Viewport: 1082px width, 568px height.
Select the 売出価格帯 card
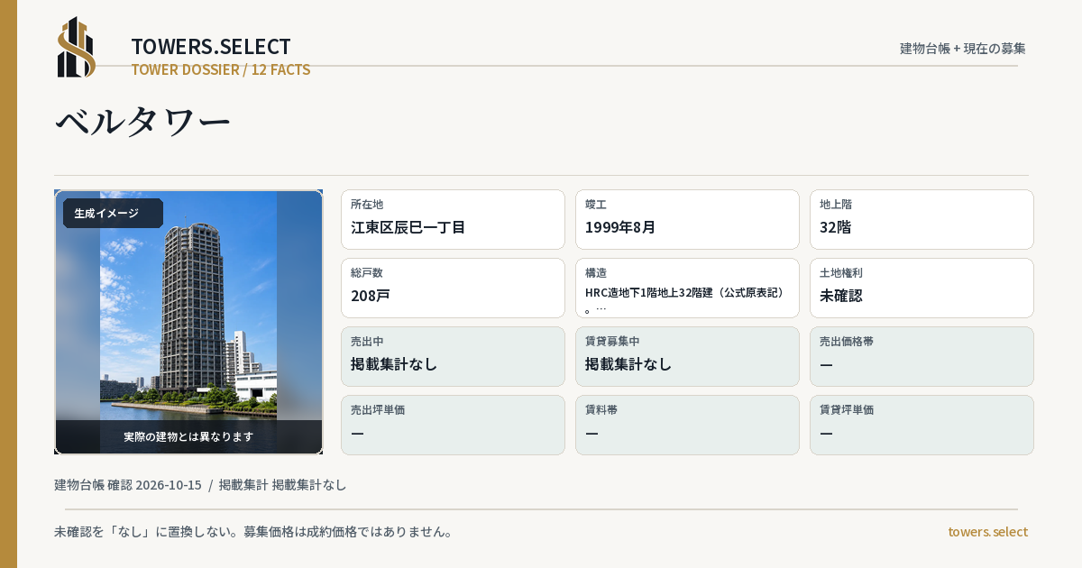pyautogui.click(x=922, y=356)
